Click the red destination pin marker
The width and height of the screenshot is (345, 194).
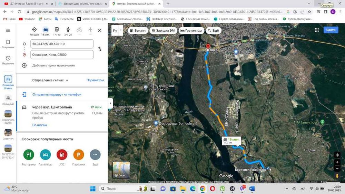(x=208, y=47)
